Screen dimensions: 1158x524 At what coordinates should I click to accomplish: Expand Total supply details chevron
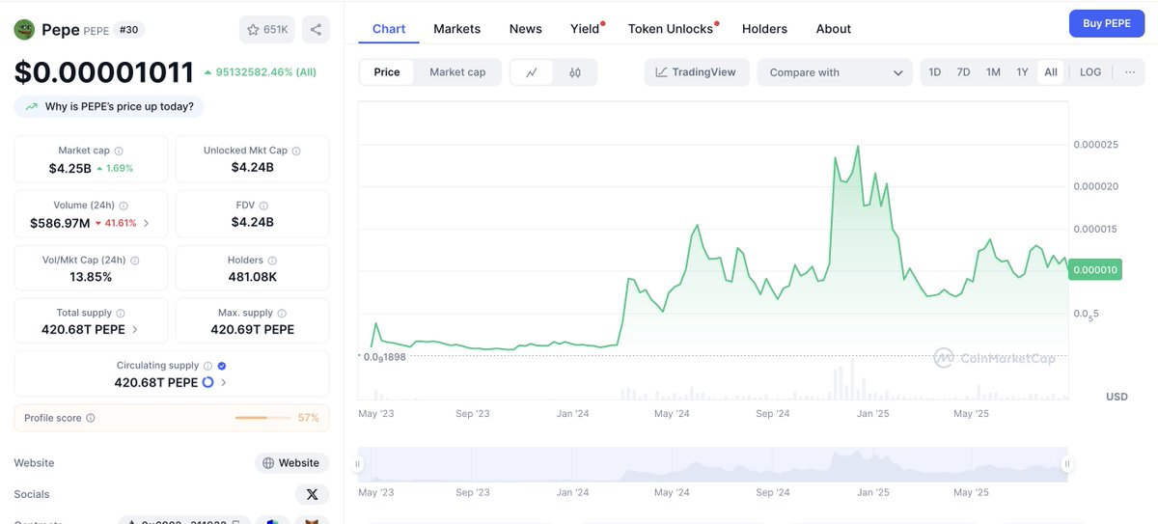(x=134, y=330)
